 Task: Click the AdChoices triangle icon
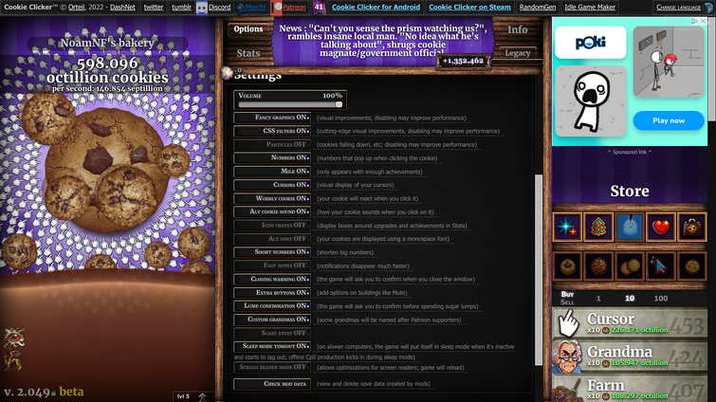[x=694, y=22]
